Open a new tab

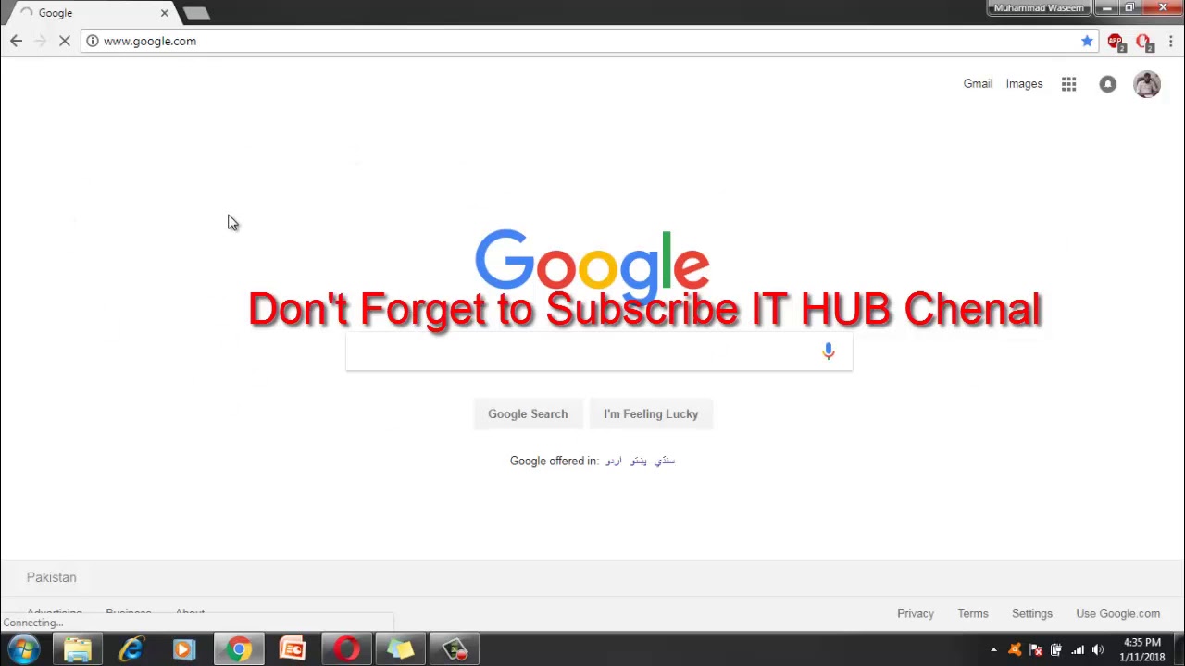point(196,13)
